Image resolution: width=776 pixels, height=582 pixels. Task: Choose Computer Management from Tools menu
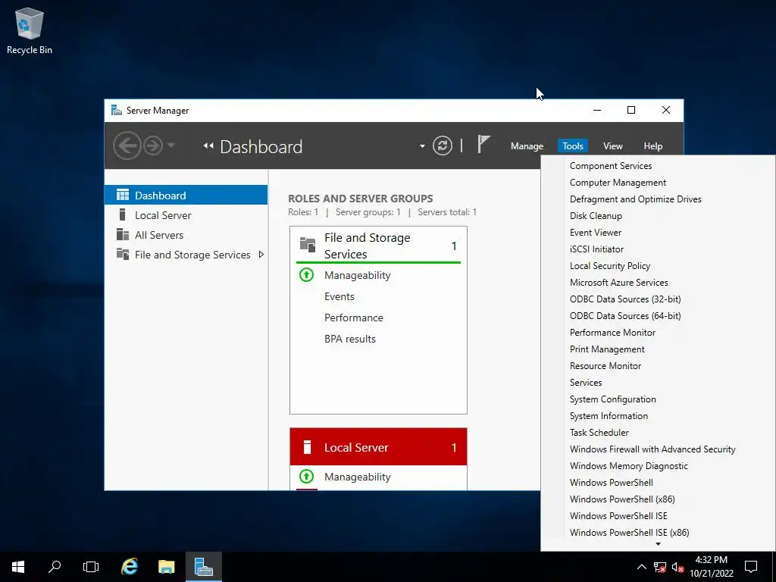(658, 183)
